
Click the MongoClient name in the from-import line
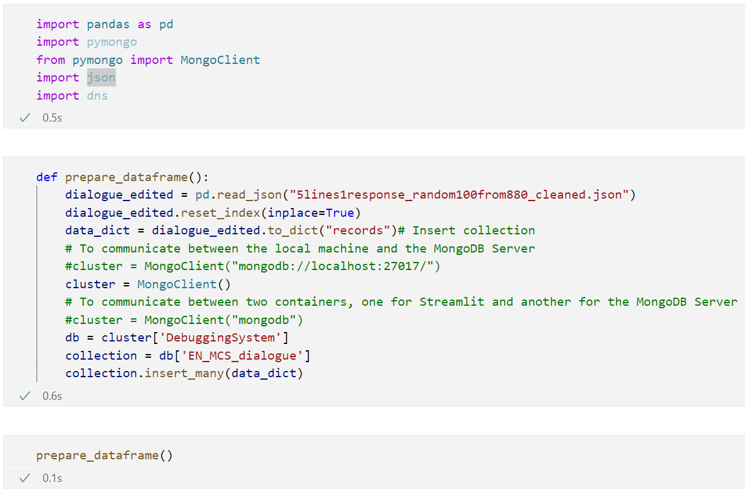[221, 60]
